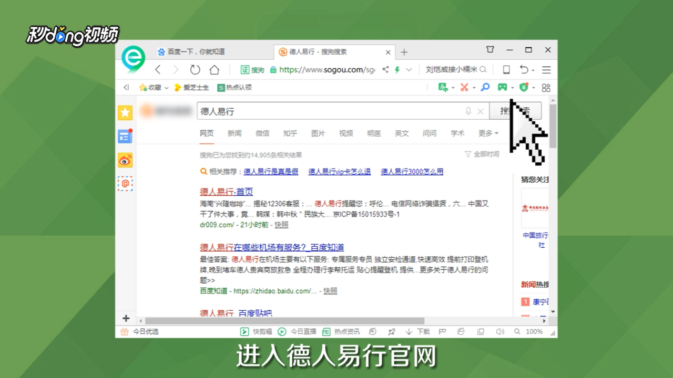Viewport: 673px width, 378px height.
Task: Select the 知乎 search tab
Action: 290,133
